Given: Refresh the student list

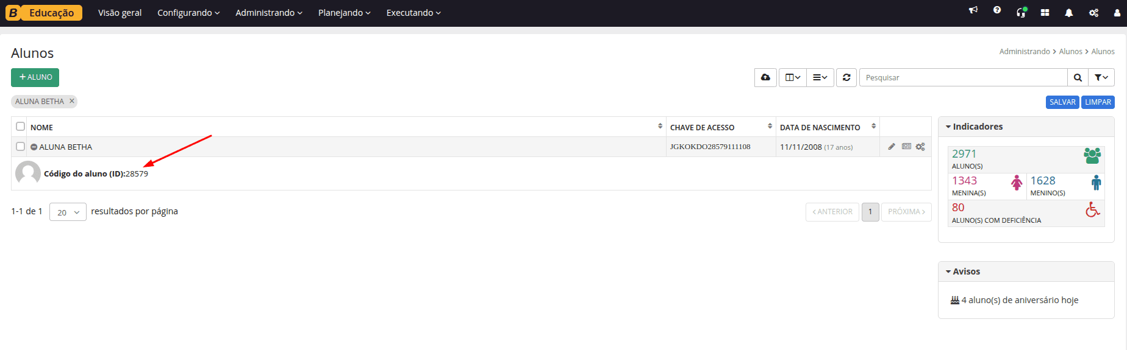Looking at the screenshot, I should pos(846,77).
